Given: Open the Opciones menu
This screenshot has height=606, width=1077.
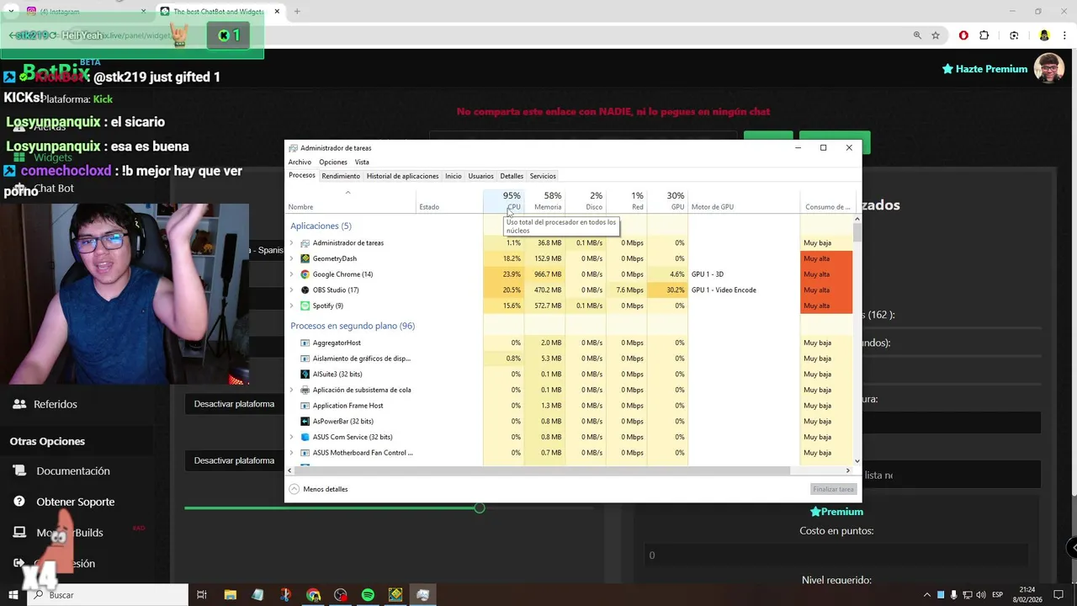Looking at the screenshot, I should 333,162.
